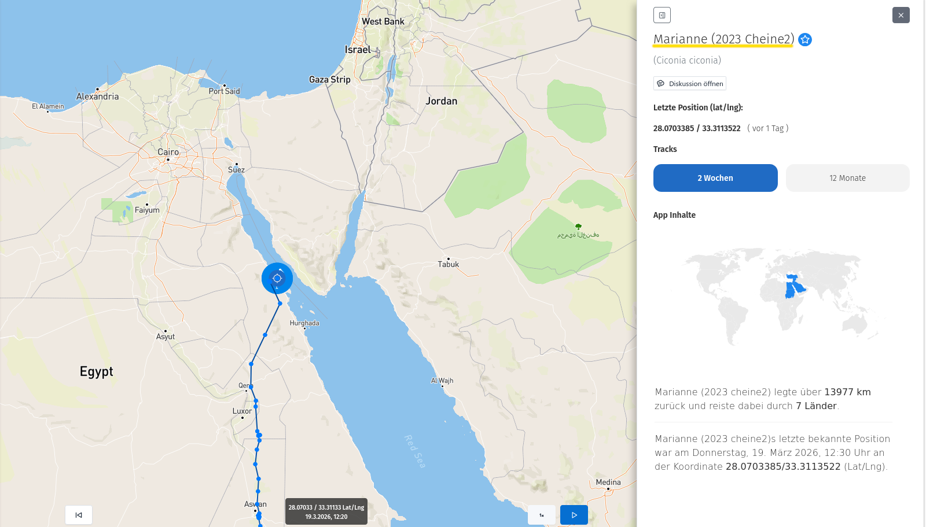Close the Marianne details panel
Viewport: 926px width, 527px height.
click(901, 15)
